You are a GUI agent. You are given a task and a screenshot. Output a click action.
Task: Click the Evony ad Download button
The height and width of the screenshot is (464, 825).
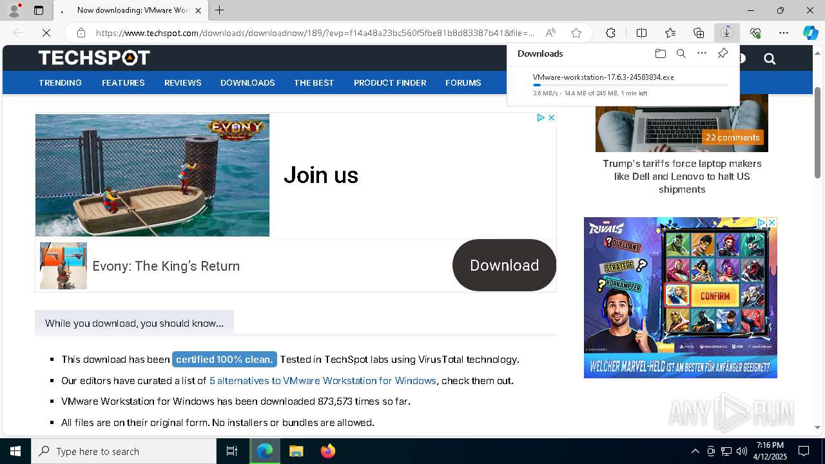(x=504, y=265)
